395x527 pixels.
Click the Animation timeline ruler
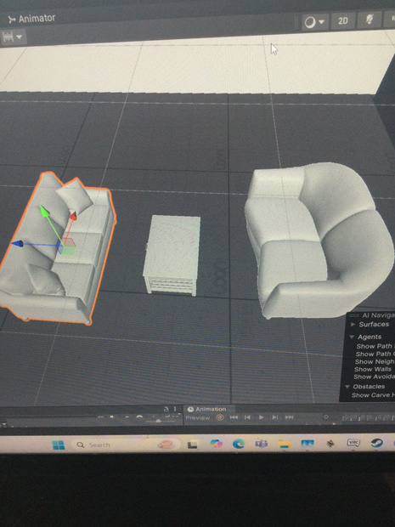click(x=368, y=417)
